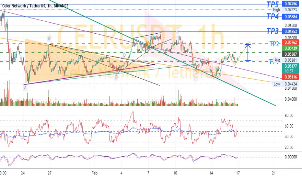This screenshot has height=178, width=302.
Task: Click the 7 date on time axis
Action: 148,173
